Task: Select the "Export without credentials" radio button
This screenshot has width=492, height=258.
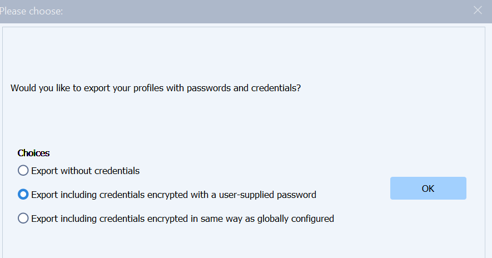Action: (x=23, y=171)
